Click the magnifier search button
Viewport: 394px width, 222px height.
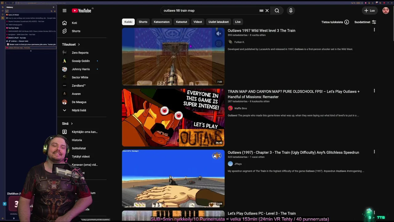click(277, 10)
